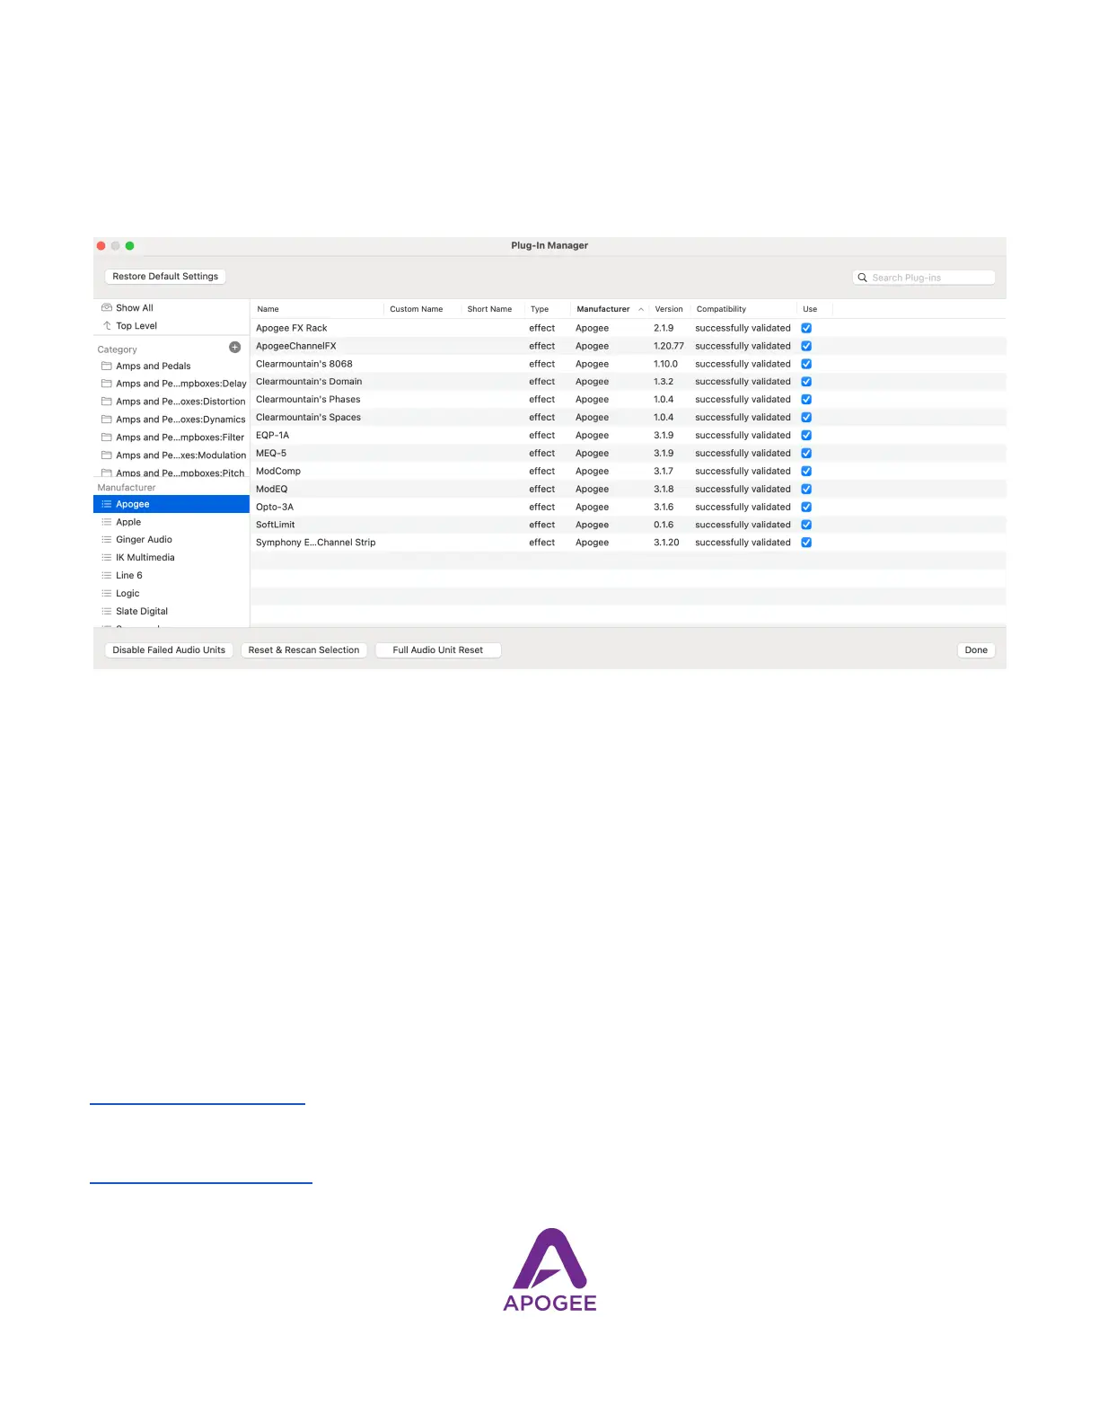Click the Reset & Rescan Selection button
Image resolution: width=1099 pixels, height=1423 pixels.
pyautogui.click(x=303, y=650)
